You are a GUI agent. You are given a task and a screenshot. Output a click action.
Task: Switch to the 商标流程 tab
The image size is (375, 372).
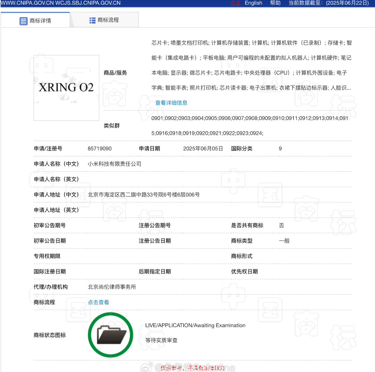click(104, 20)
